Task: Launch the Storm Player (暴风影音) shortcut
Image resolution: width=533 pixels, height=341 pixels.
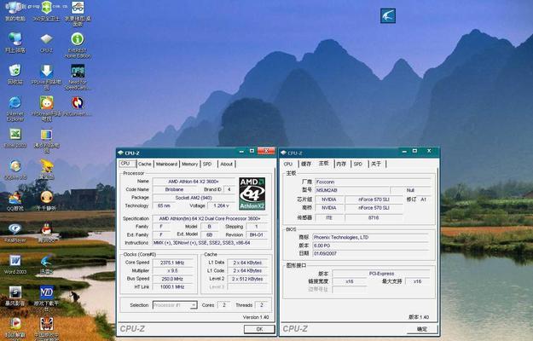Action: (x=15, y=296)
